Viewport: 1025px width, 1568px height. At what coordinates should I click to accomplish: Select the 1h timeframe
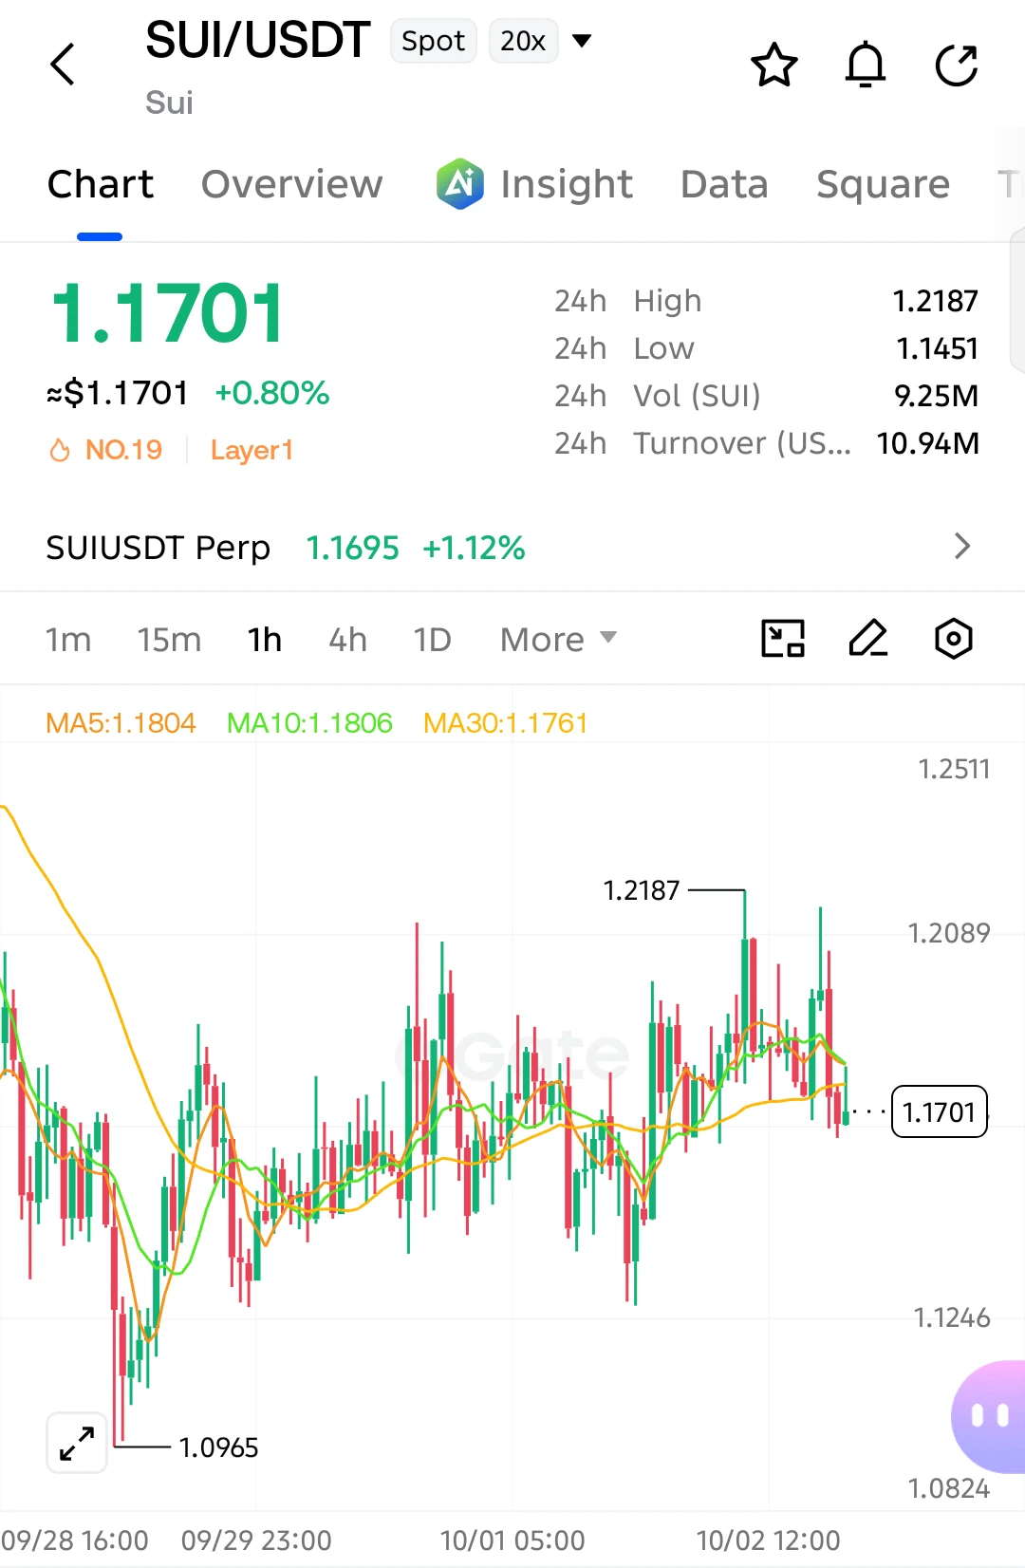(265, 640)
